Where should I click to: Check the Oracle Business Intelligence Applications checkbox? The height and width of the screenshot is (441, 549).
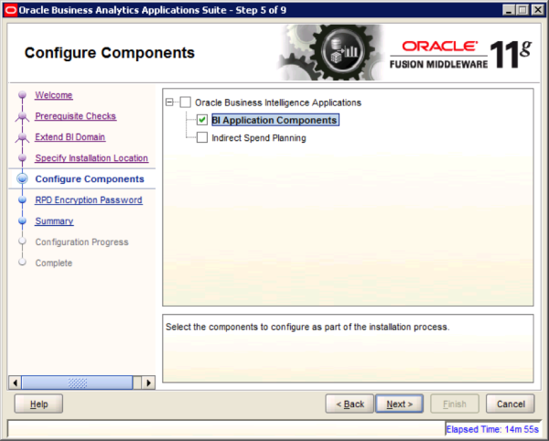point(186,102)
